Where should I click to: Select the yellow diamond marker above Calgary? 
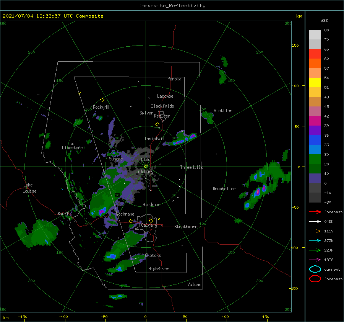151,221
